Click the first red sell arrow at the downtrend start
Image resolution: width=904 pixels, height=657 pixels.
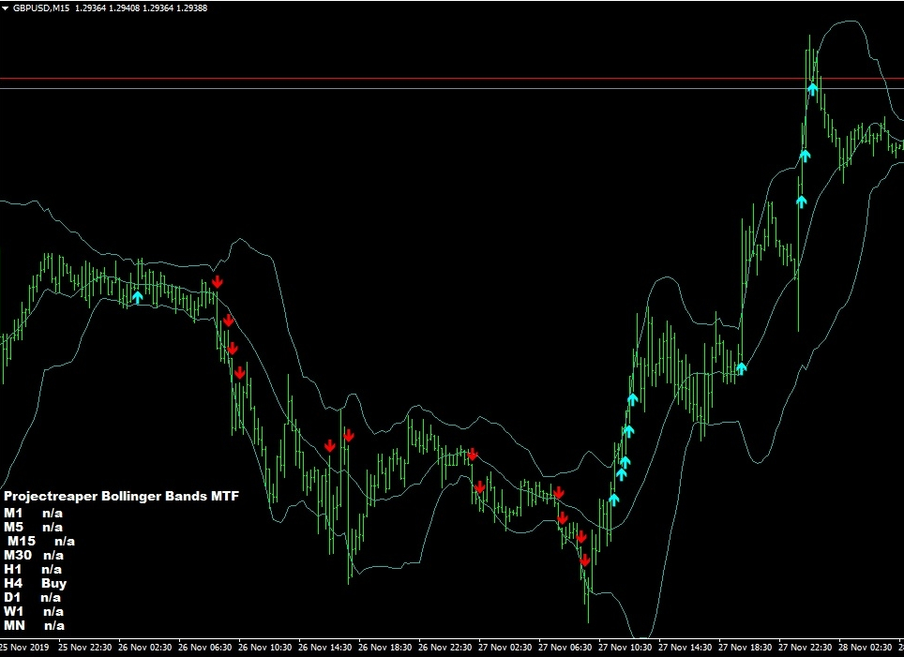[x=218, y=281]
